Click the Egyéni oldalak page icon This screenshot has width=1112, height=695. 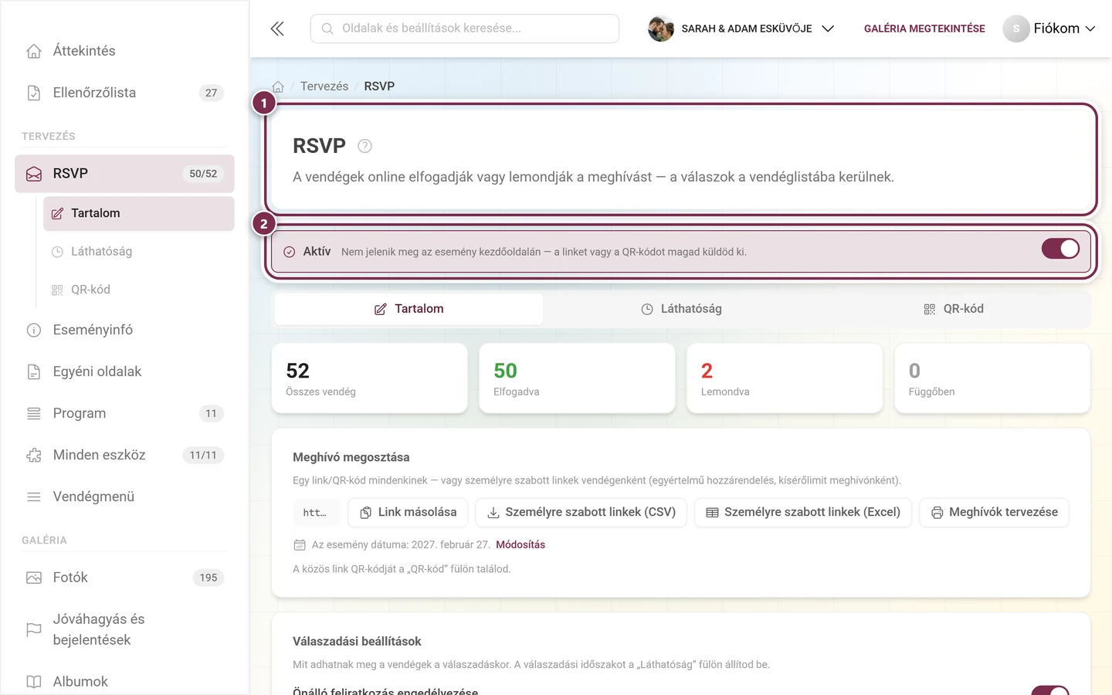click(x=34, y=371)
